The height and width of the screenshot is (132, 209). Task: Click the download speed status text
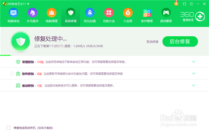pyautogui.click(x=69, y=46)
